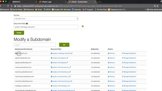The image size is (162, 91).
Task: Open the ET Support bookmark
Action: [88, 10]
